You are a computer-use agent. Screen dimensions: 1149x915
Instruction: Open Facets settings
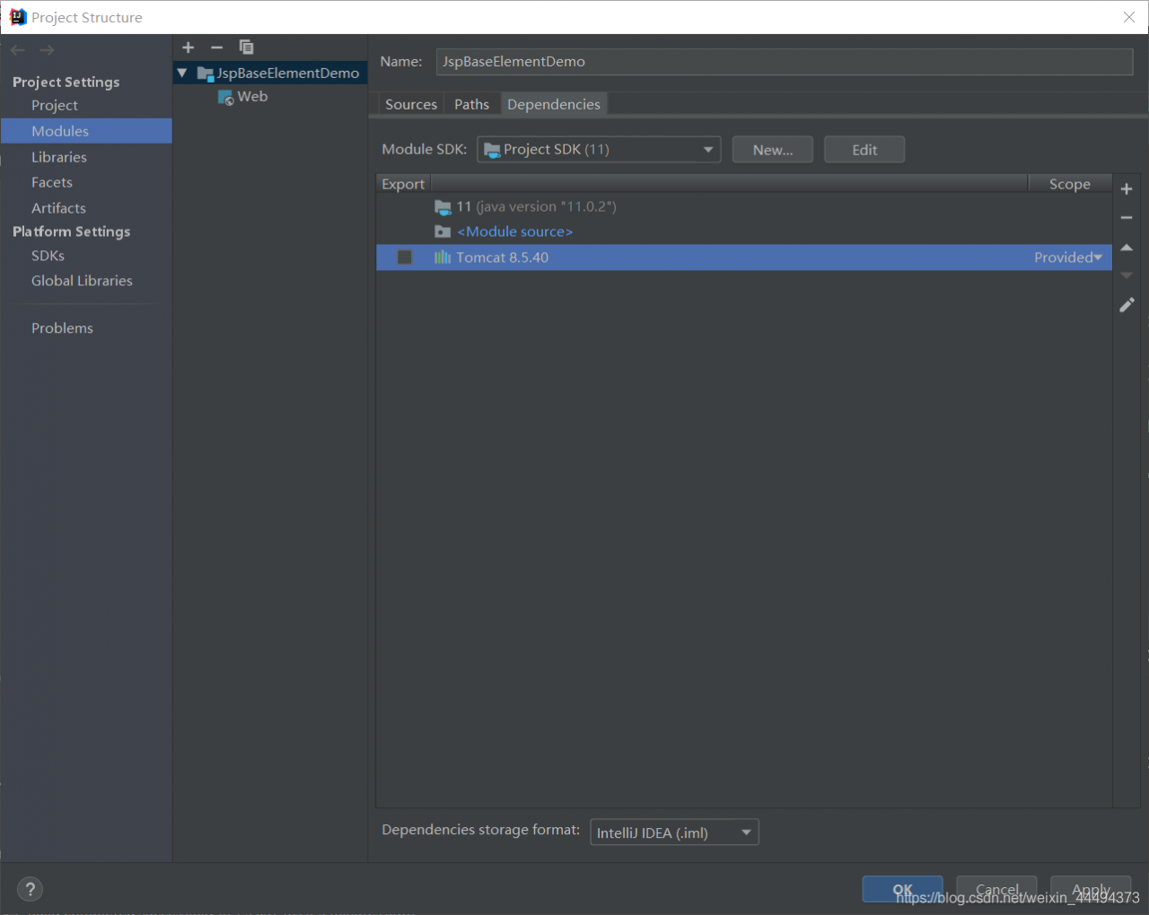[52, 182]
